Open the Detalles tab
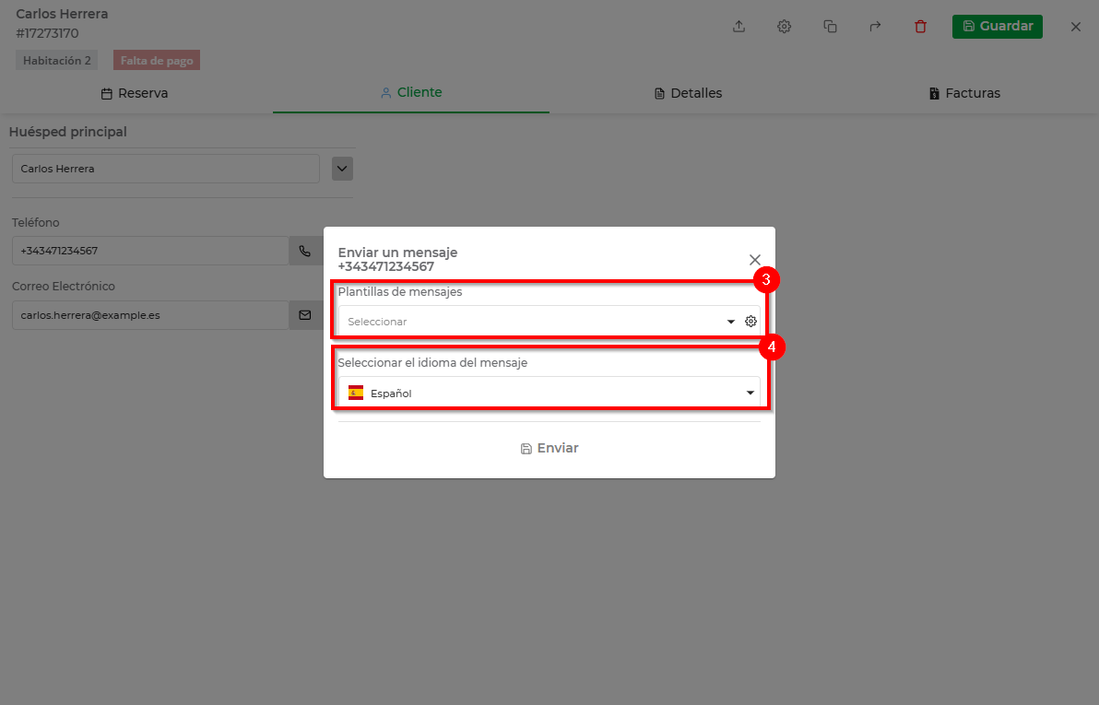This screenshot has height=705, width=1099. coord(688,93)
